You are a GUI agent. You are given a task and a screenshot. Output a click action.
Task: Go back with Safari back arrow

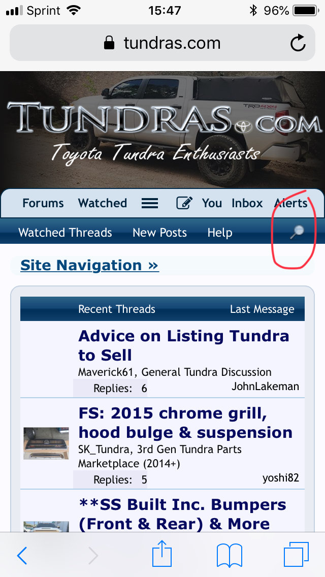click(22, 555)
